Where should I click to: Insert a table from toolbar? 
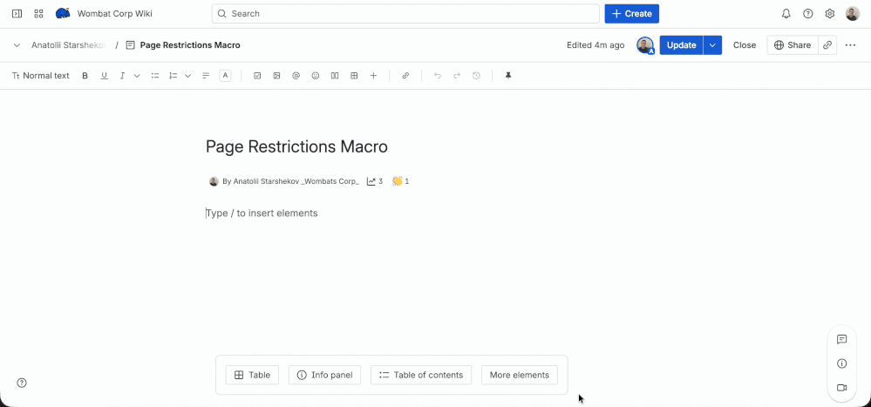354,76
